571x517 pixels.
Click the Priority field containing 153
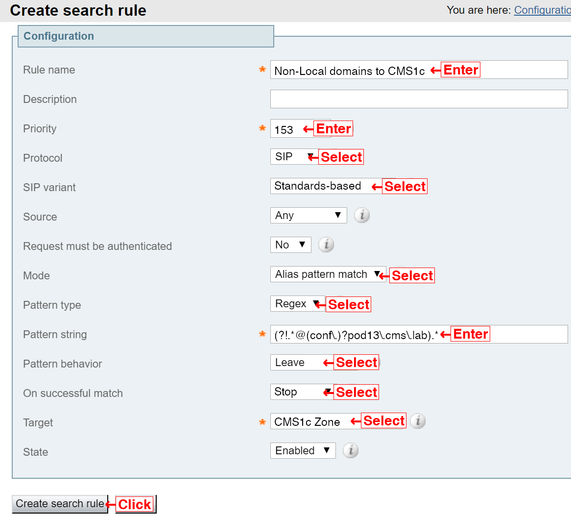(x=300, y=128)
